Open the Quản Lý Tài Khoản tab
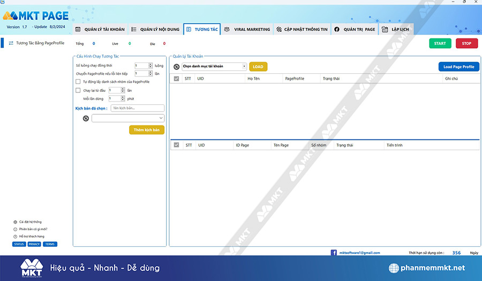 pos(100,29)
